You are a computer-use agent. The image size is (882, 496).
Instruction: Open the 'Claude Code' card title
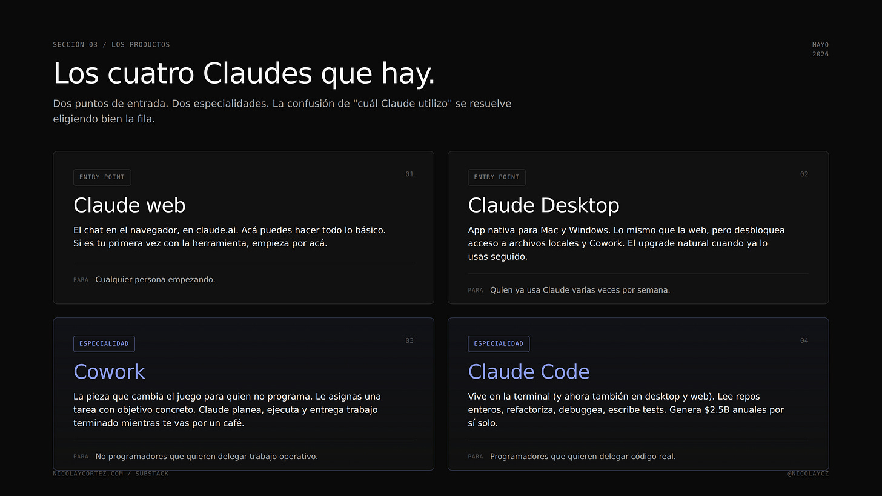pyautogui.click(x=529, y=372)
